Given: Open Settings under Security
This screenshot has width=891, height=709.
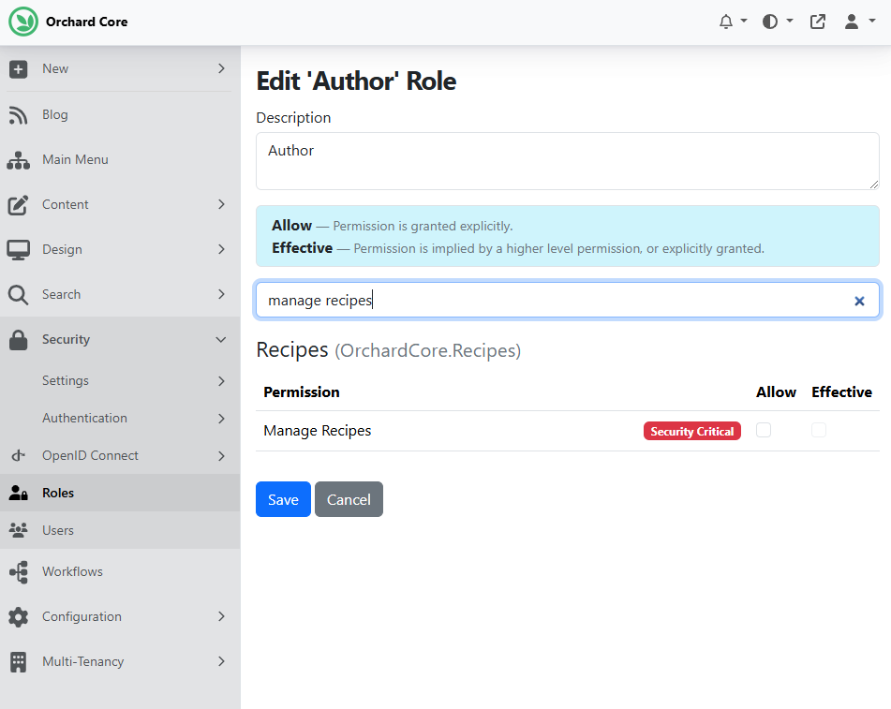Looking at the screenshot, I should click(x=120, y=380).
